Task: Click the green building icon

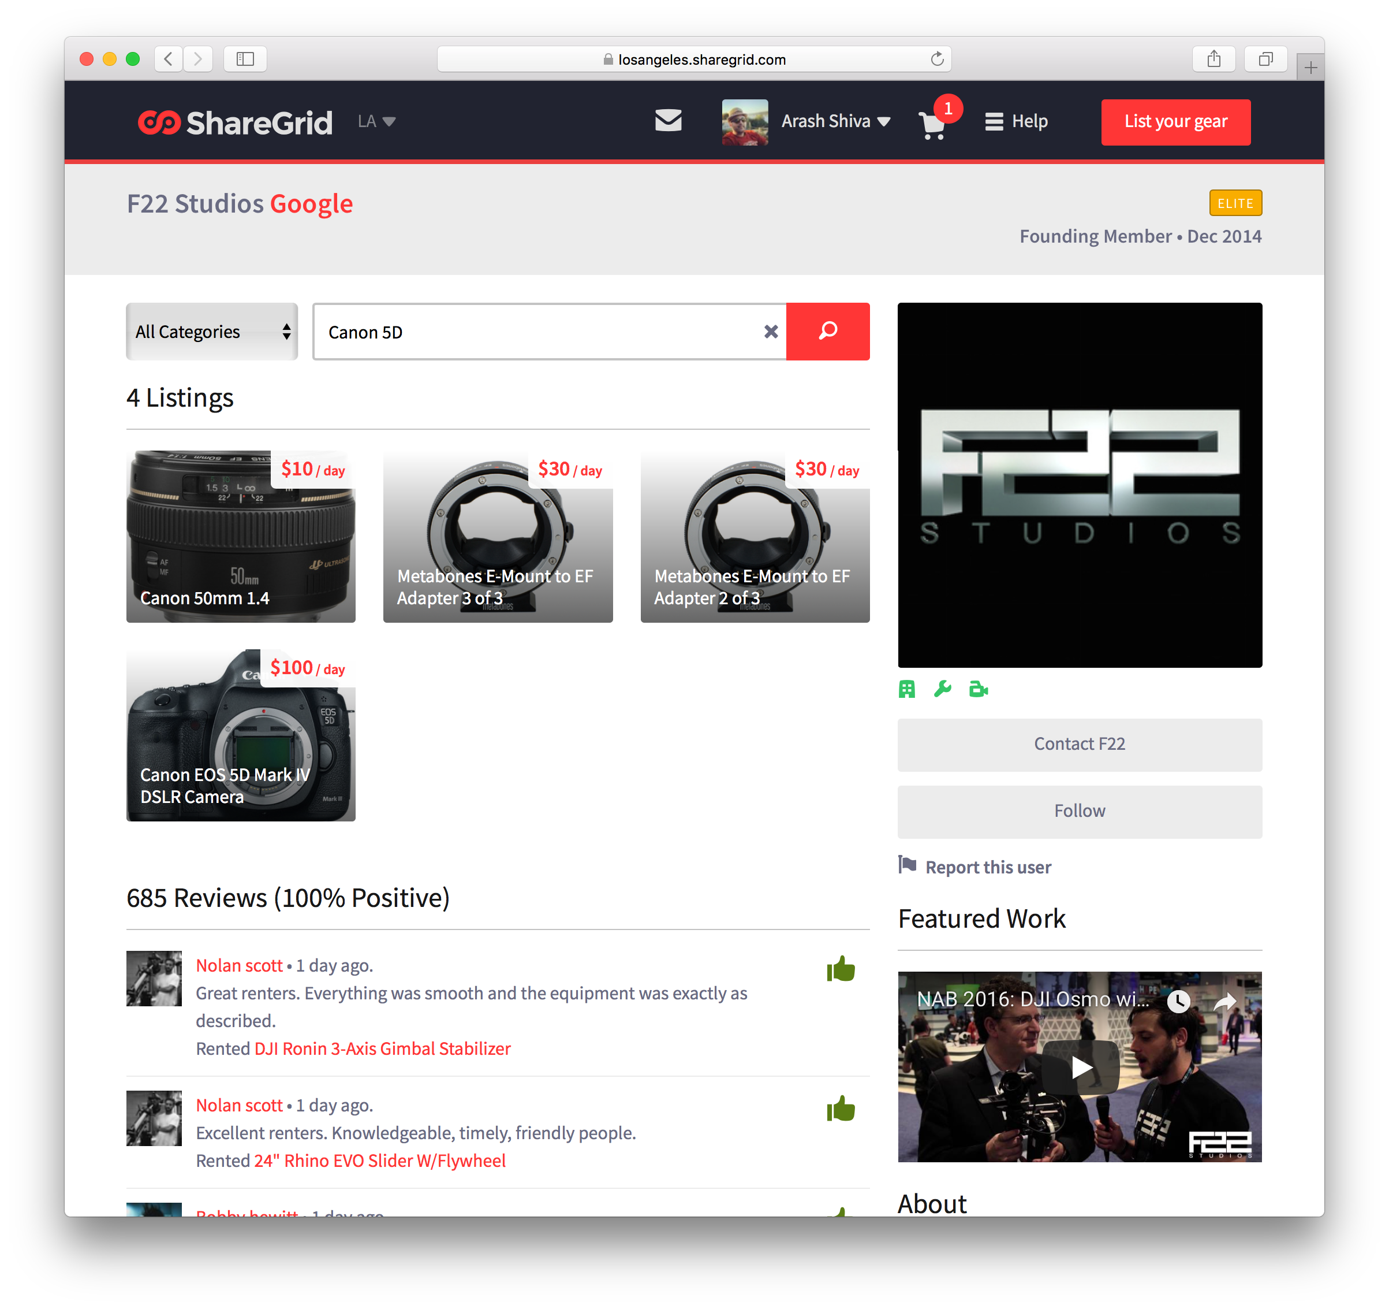Action: (x=906, y=690)
